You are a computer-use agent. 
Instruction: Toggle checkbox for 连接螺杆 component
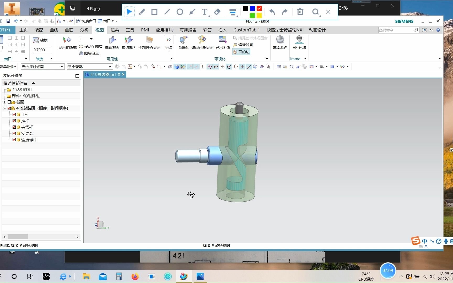coord(14,140)
